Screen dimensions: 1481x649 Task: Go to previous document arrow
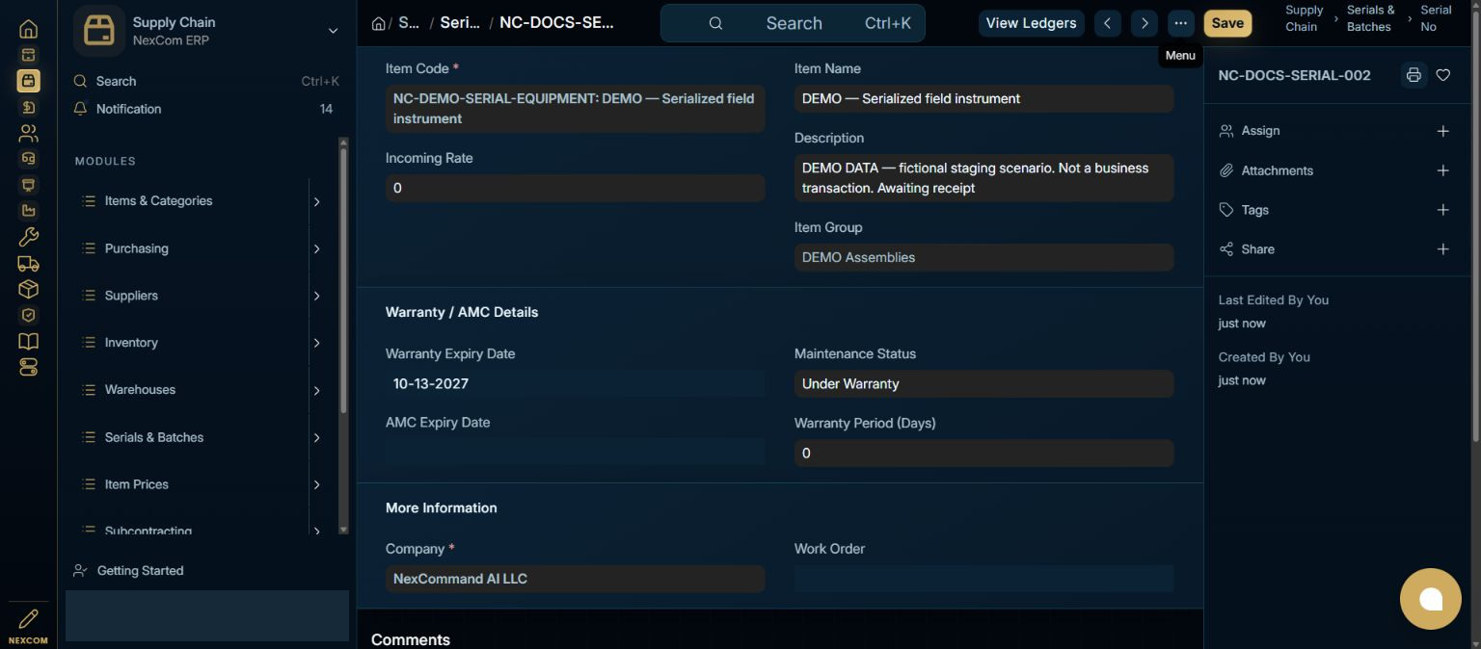pyautogui.click(x=1107, y=23)
